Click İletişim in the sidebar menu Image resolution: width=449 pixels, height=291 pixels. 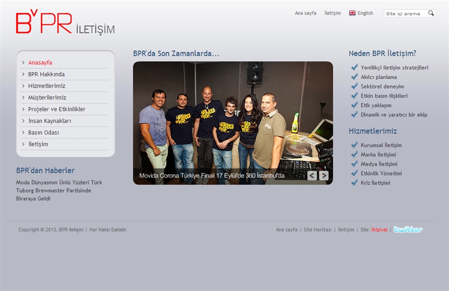(38, 144)
